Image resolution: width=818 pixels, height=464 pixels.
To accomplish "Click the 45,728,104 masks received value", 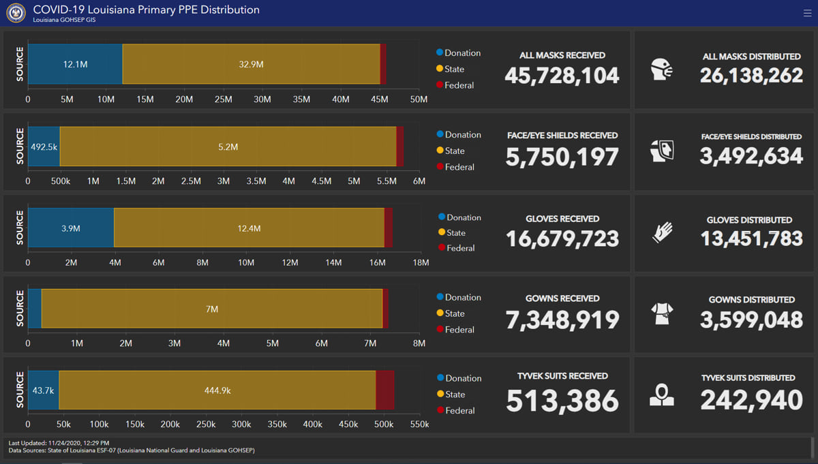I will coord(562,75).
